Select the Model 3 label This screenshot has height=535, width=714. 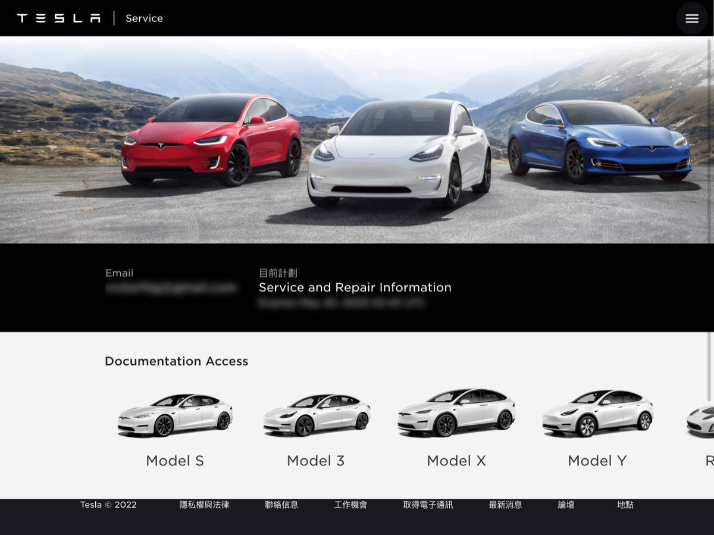[x=316, y=461]
